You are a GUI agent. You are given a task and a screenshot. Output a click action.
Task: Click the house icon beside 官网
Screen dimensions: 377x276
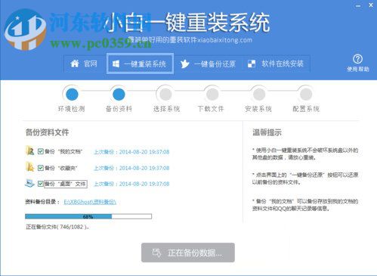click(75, 64)
